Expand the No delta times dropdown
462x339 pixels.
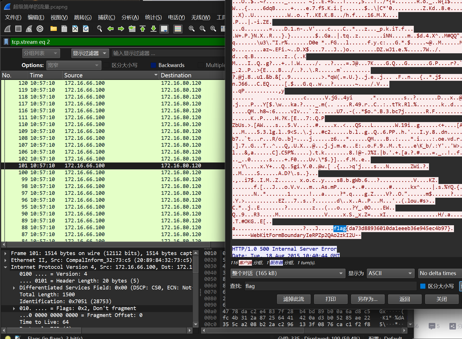tap(439, 273)
